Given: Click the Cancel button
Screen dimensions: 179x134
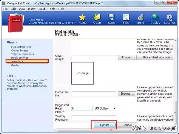Looking at the screenshot, I should [127, 125].
